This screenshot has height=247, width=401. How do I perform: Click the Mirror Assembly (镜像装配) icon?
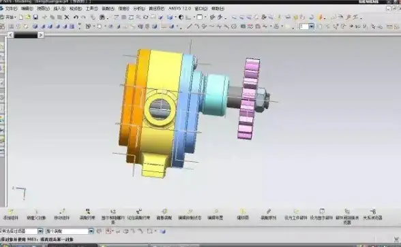164,214
